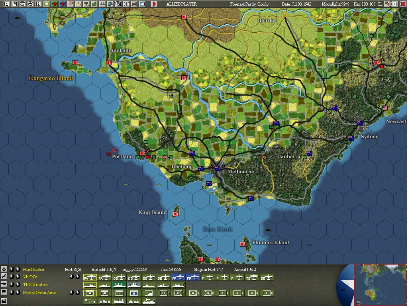Click the Japanese ship markers west of Portland
Image resolution: width=408 pixels, height=306 pixels.
112,152
